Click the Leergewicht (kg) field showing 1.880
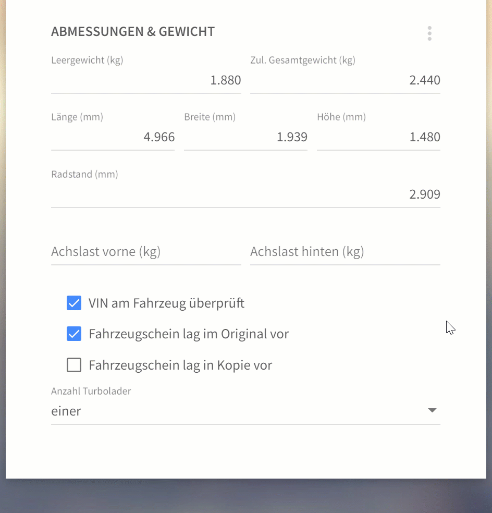The image size is (492, 513). (146, 80)
